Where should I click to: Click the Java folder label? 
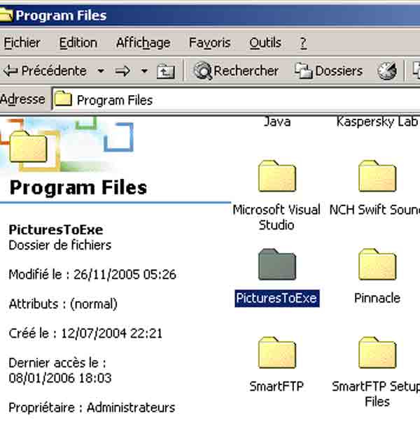coord(277,122)
